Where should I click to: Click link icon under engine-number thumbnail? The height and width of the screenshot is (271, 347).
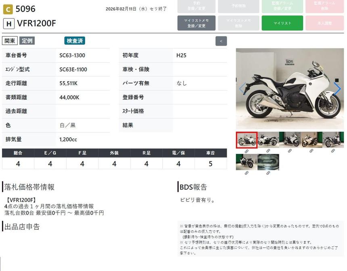(268, 173)
